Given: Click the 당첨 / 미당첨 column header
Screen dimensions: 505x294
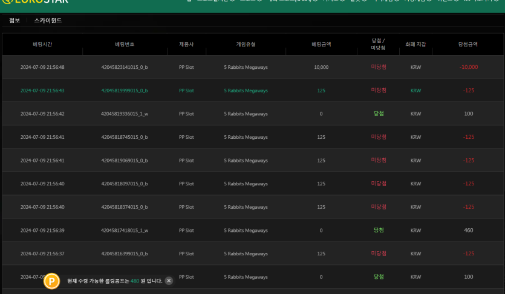Looking at the screenshot, I should (x=378, y=44).
